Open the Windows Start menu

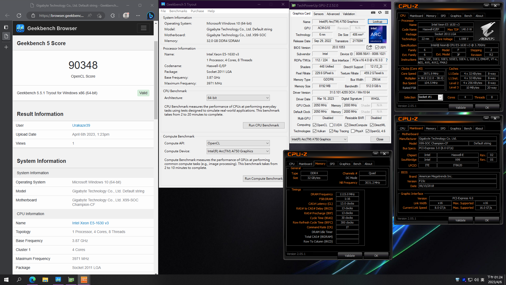[x=6, y=280]
